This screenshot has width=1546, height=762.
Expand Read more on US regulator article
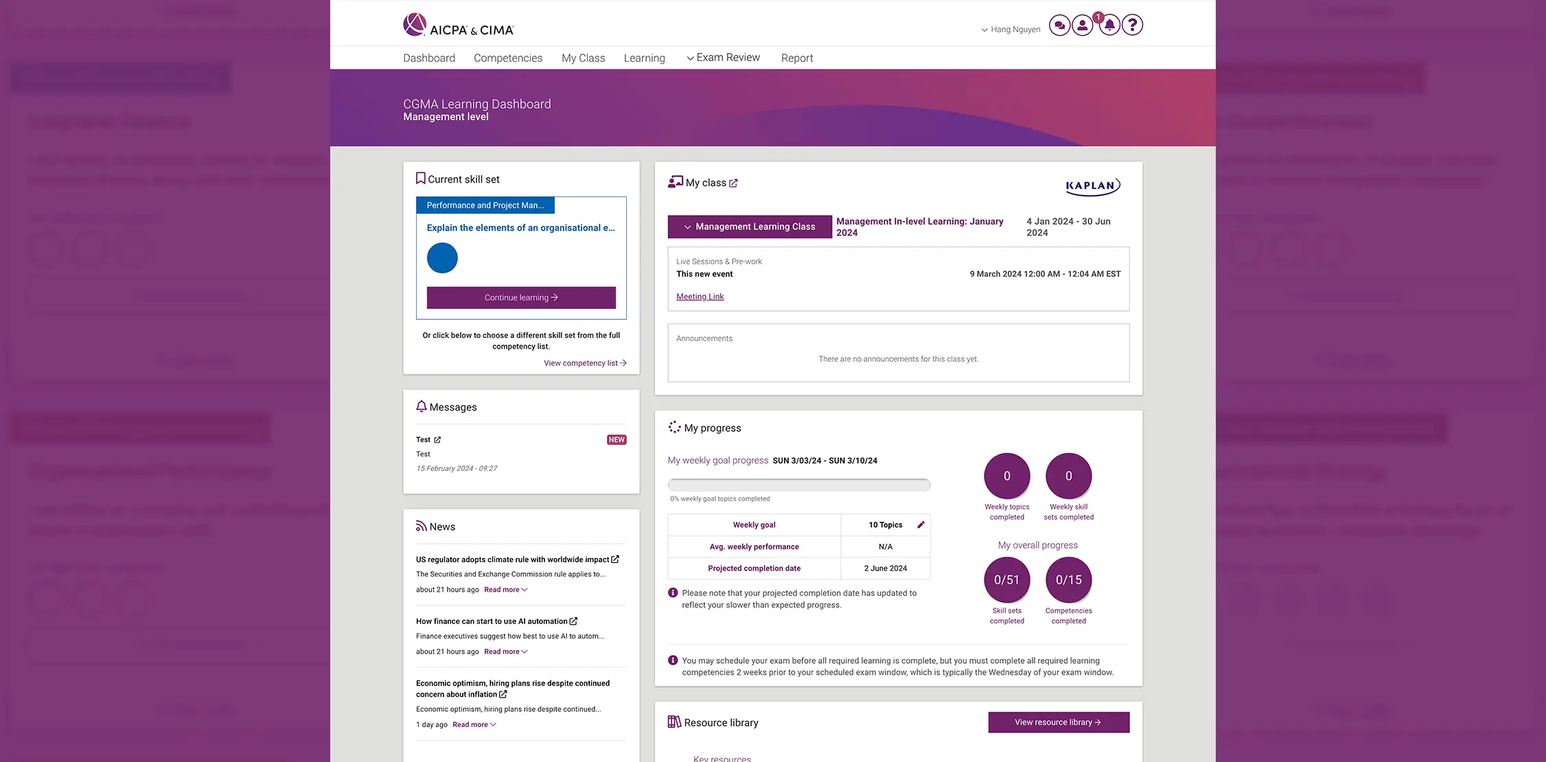(506, 590)
